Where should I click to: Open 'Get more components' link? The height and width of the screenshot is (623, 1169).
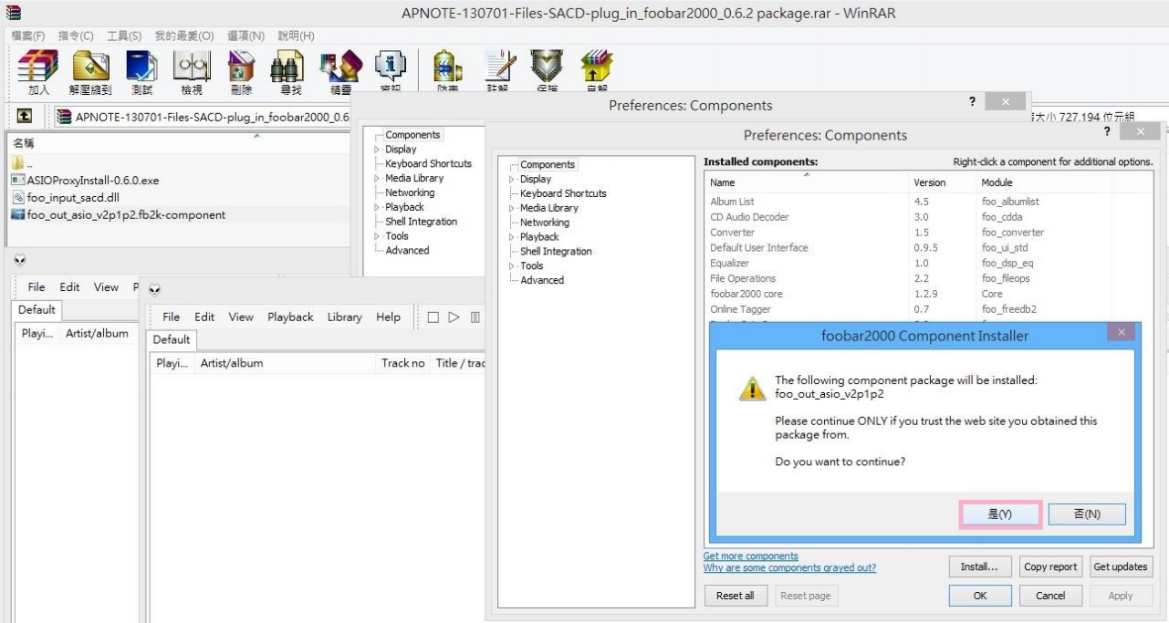click(x=751, y=556)
